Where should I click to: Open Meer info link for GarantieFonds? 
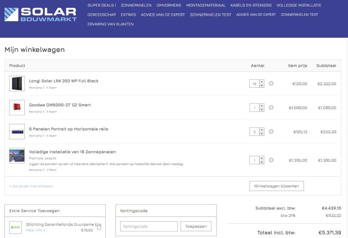tap(36, 230)
